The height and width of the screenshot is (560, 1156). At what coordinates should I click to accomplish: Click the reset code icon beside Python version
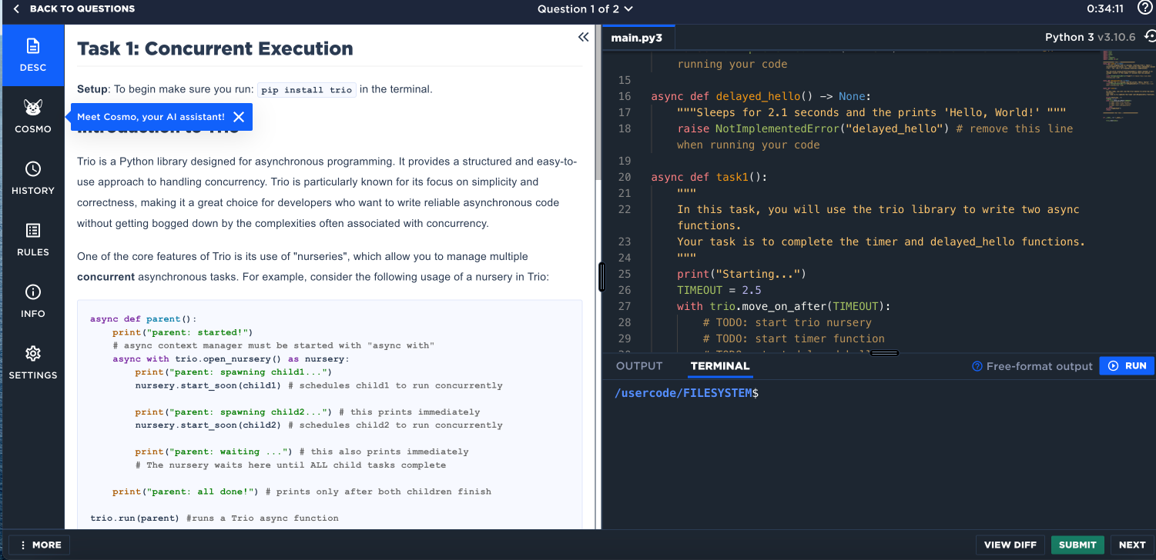coord(1149,37)
